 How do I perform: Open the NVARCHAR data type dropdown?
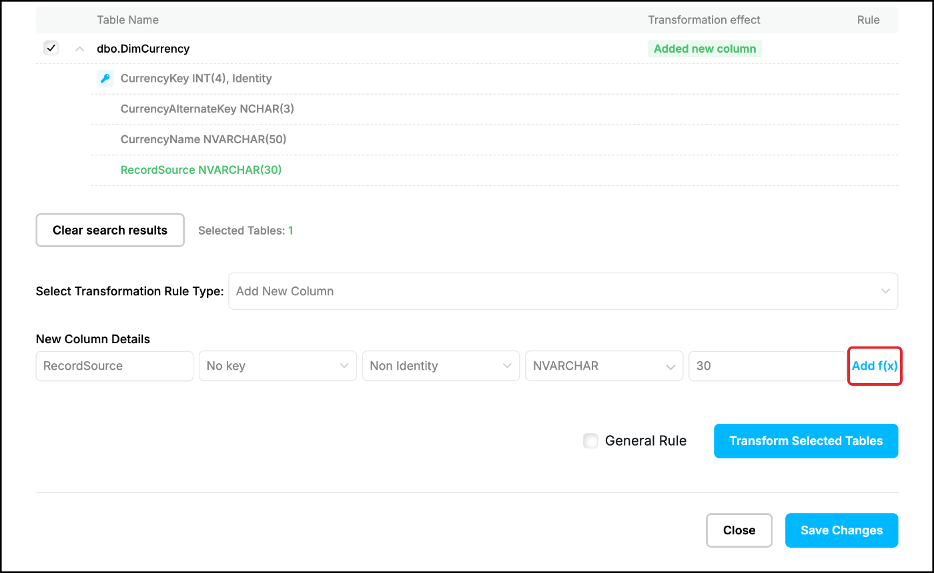(604, 366)
